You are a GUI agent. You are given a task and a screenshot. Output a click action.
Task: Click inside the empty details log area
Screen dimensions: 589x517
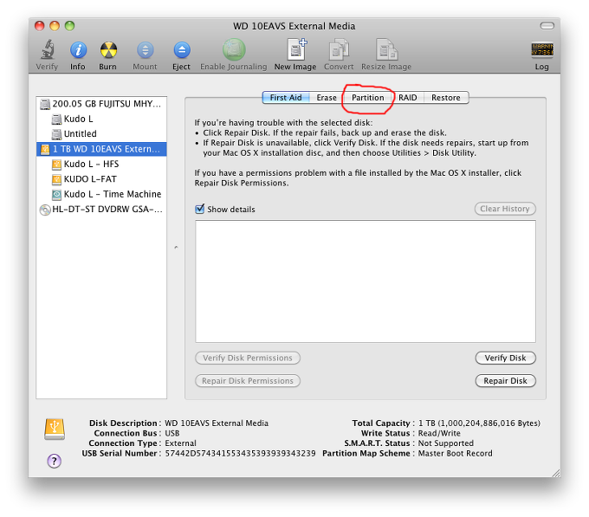pos(366,281)
